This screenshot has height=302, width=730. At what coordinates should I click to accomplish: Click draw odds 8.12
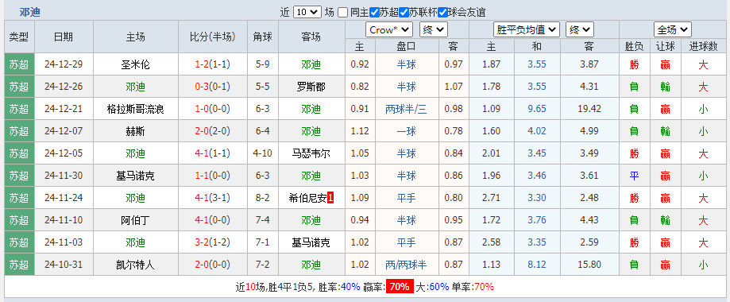(537, 265)
